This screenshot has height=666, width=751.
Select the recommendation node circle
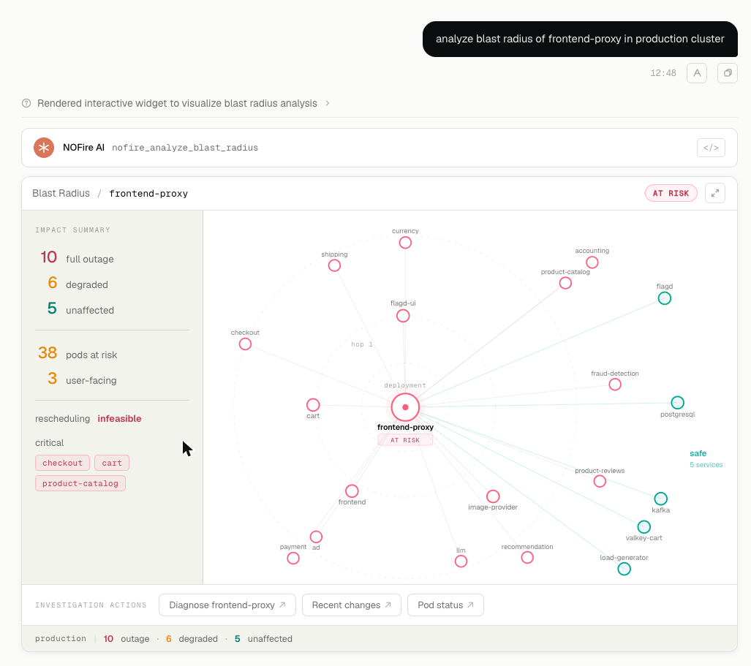pyautogui.click(x=527, y=557)
